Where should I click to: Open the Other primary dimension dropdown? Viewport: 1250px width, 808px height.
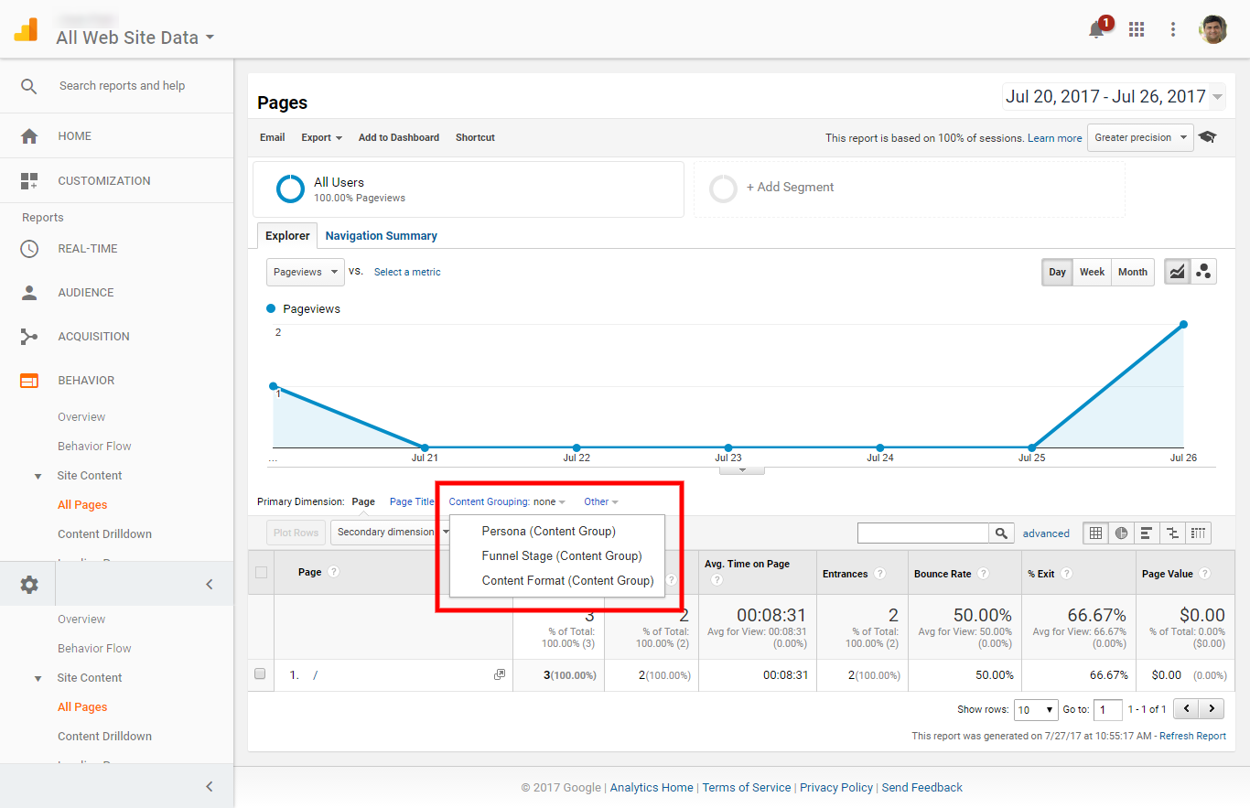click(x=601, y=501)
